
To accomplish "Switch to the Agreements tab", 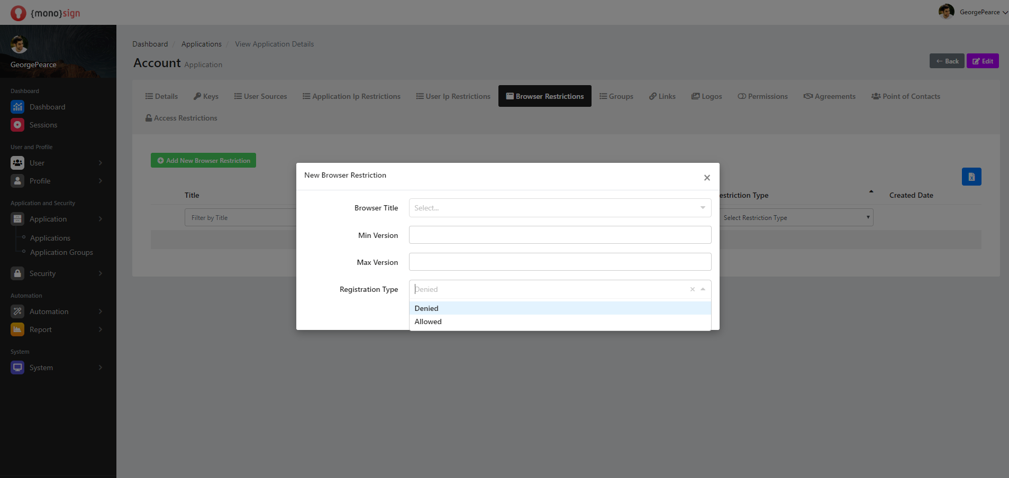I will 829,96.
